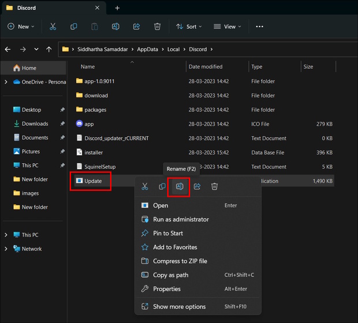Image resolution: width=358 pixels, height=323 pixels.
Task: Click chevron after AppData in address bar
Action: pos(163,49)
